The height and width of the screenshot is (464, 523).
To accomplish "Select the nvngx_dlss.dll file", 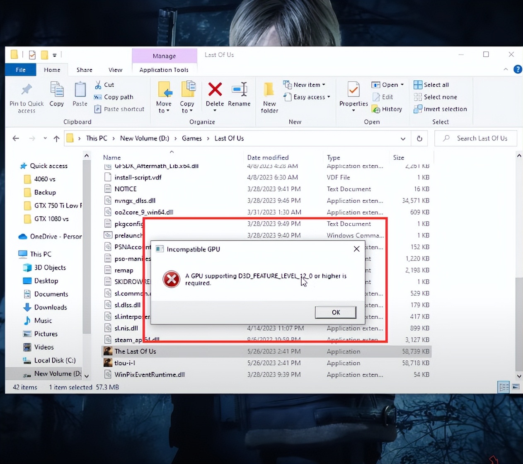I will [x=266, y=201].
